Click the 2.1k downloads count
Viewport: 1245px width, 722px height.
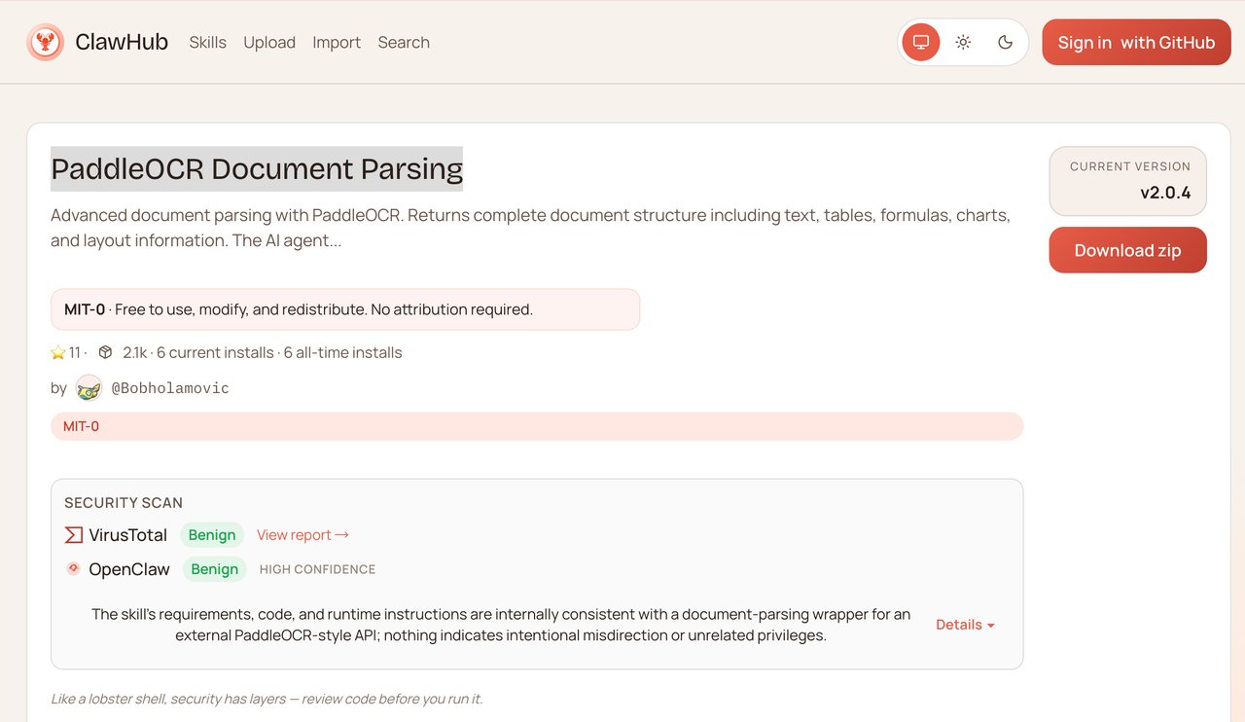[135, 352]
